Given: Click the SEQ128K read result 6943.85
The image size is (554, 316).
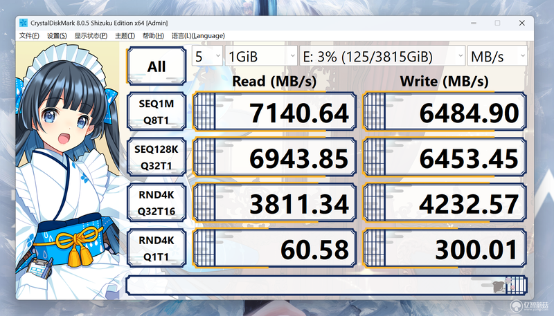Looking at the screenshot, I should tap(274, 157).
